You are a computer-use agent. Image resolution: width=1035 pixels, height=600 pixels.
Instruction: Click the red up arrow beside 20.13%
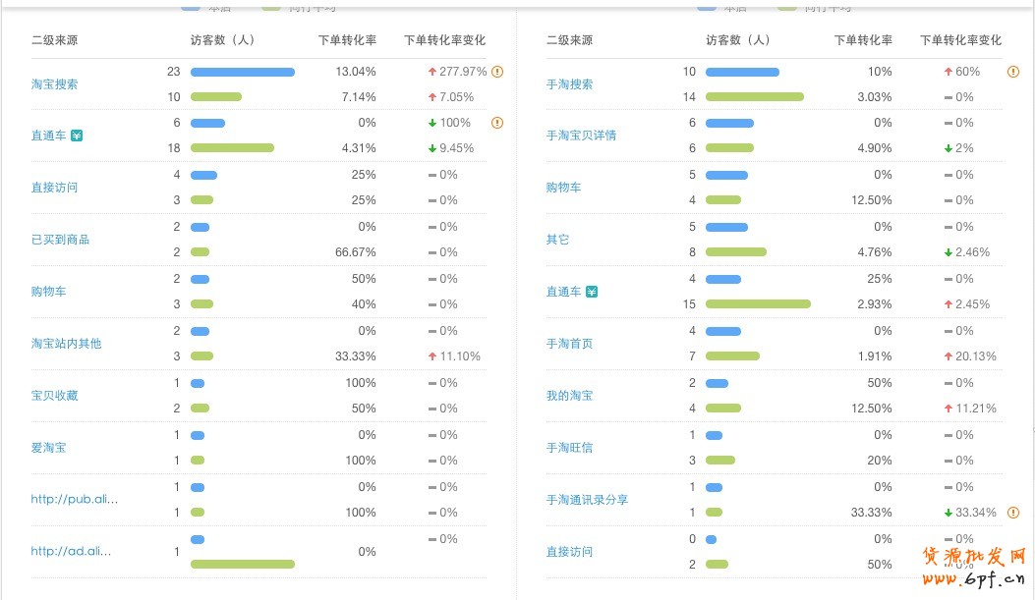click(x=949, y=356)
